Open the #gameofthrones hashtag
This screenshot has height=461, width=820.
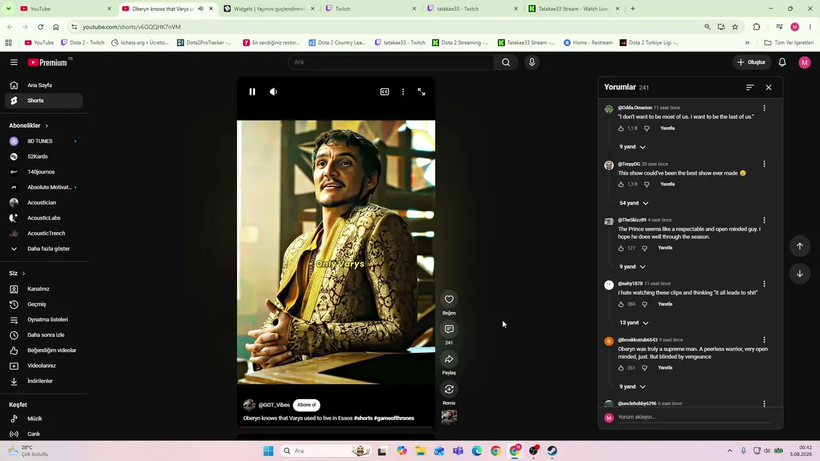[394, 418]
